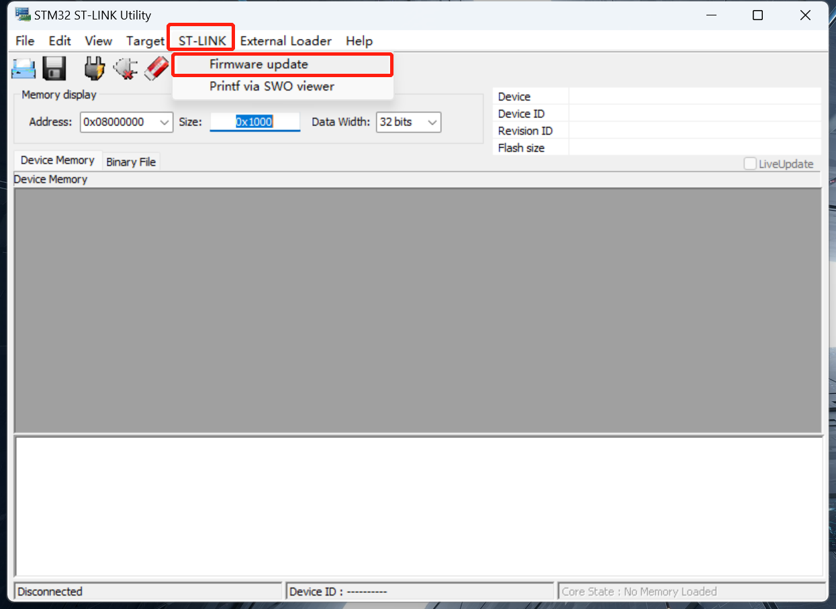The width and height of the screenshot is (836, 609).
Task: Maximize the ST-LINK Utility window
Action: click(757, 15)
